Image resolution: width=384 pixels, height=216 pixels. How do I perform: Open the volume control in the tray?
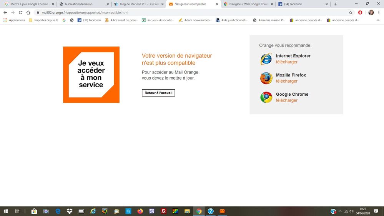tap(351, 211)
